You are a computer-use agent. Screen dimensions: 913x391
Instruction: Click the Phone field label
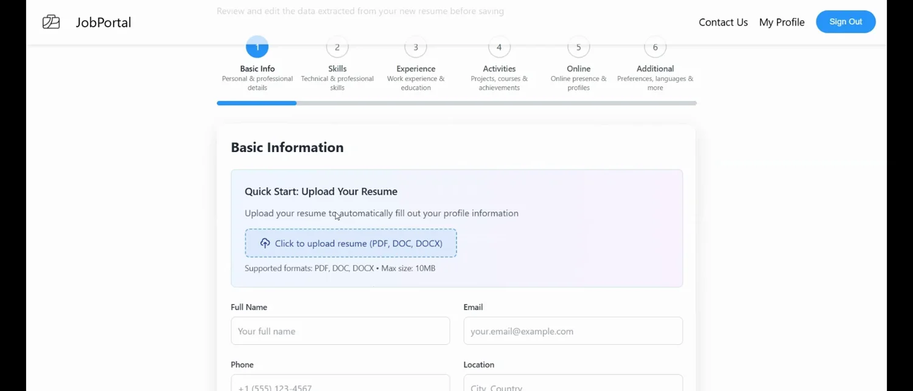[242, 365]
